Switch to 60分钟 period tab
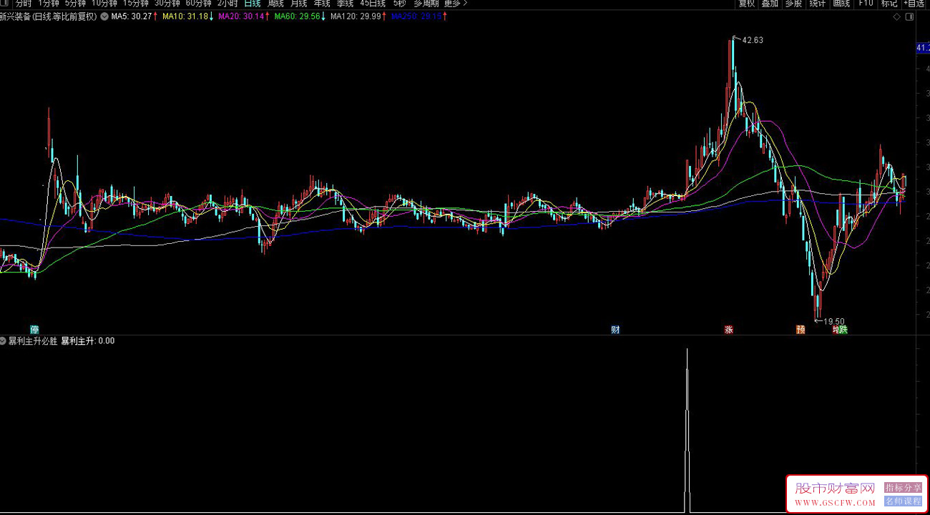930x515 pixels. pos(198,4)
